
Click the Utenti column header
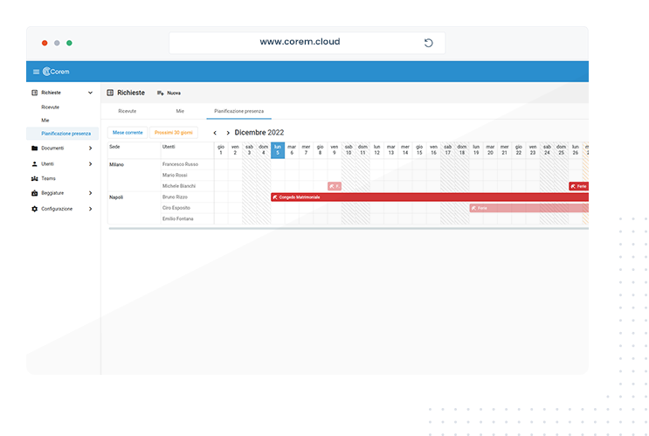coord(187,150)
